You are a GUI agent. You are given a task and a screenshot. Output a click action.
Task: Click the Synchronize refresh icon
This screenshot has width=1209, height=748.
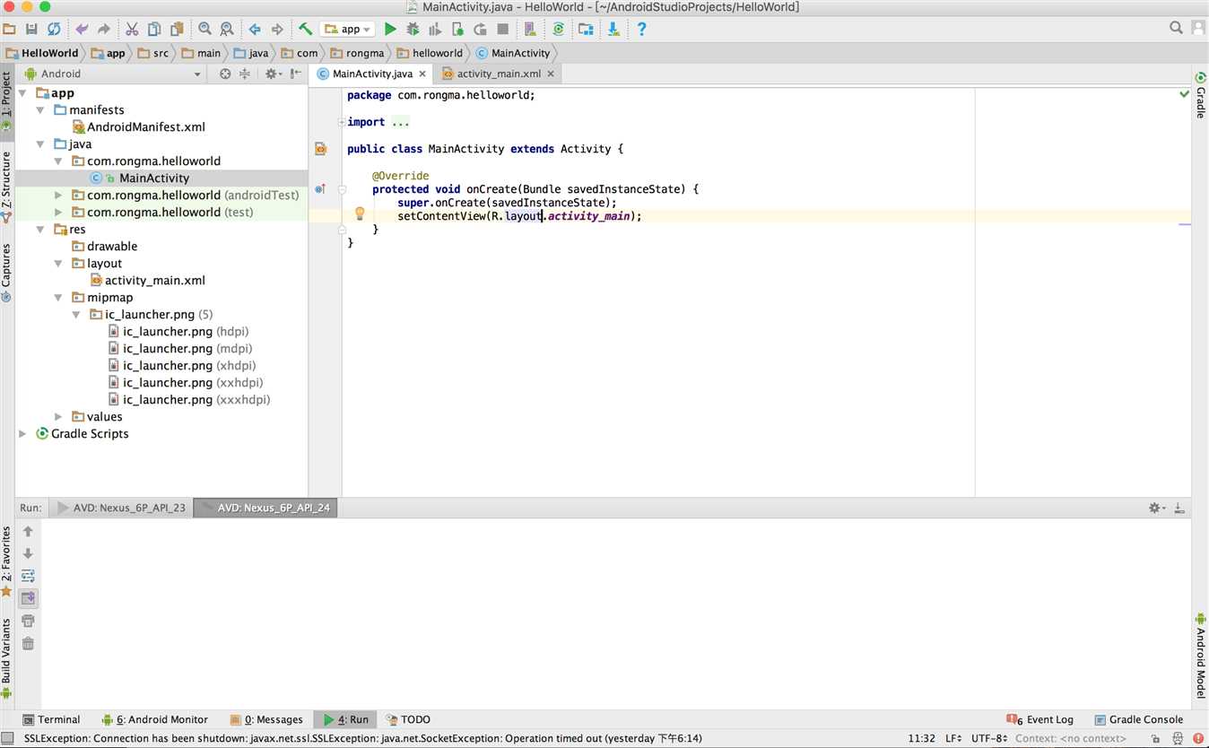pos(54,29)
